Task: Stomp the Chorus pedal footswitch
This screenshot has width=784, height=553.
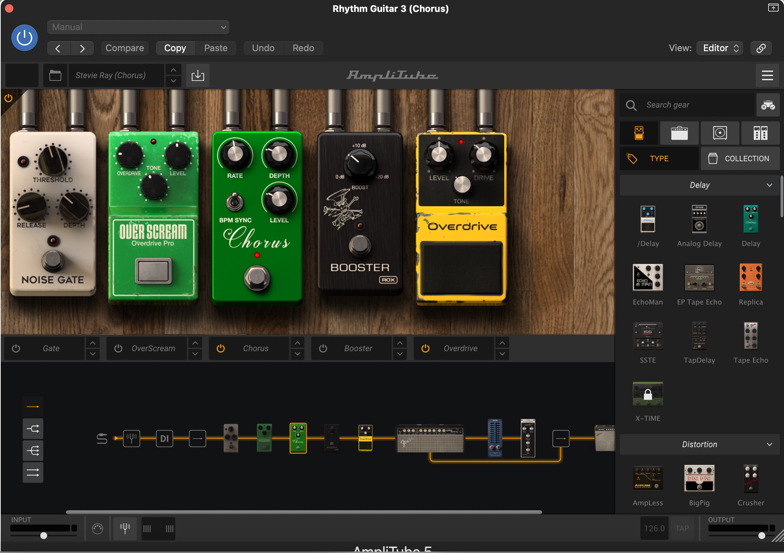Action: 257,278
